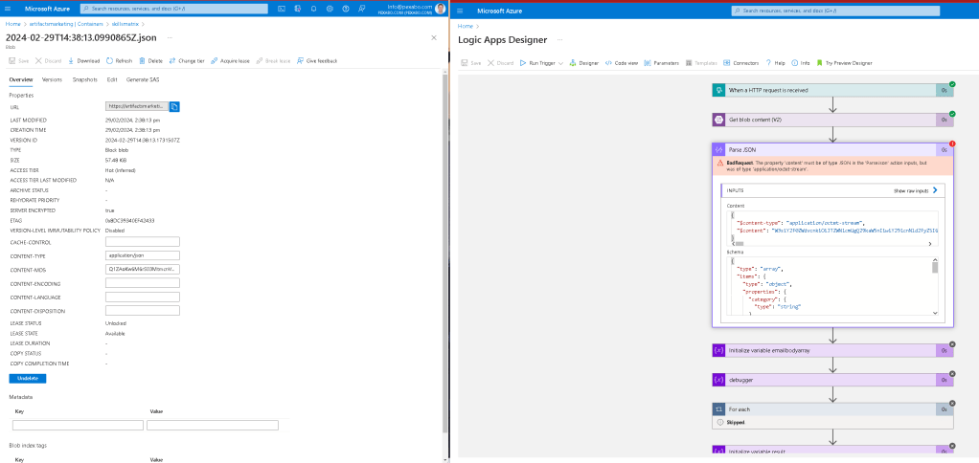
Task: Acquire lease on the blob
Action: point(231,61)
